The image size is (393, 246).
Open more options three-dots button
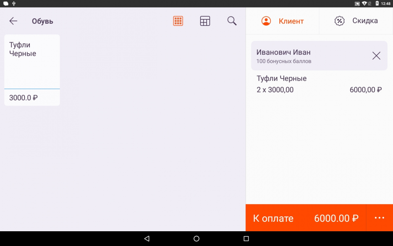[379, 218]
